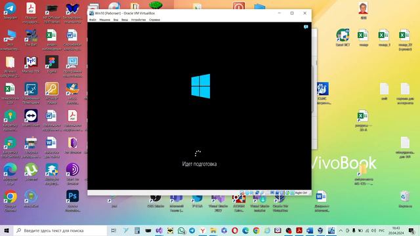Select Tor Browser desktop shortcut
This screenshot has width=420, height=236.
click(73, 146)
